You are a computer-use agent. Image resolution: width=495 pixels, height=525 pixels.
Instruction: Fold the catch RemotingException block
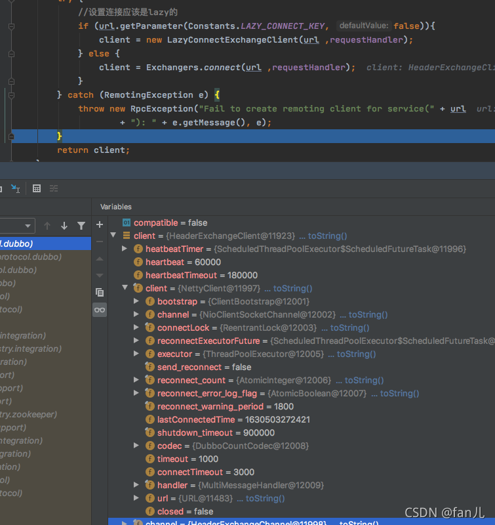[x=11, y=95]
